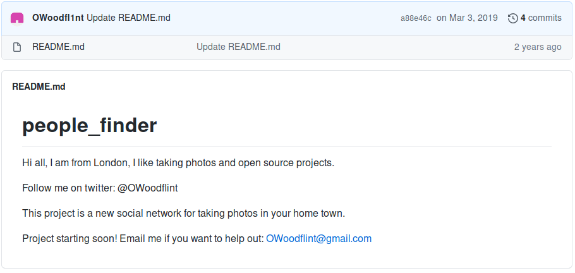Click the file icon beside README.md
The image size is (575, 273).
(x=17, y=47)
